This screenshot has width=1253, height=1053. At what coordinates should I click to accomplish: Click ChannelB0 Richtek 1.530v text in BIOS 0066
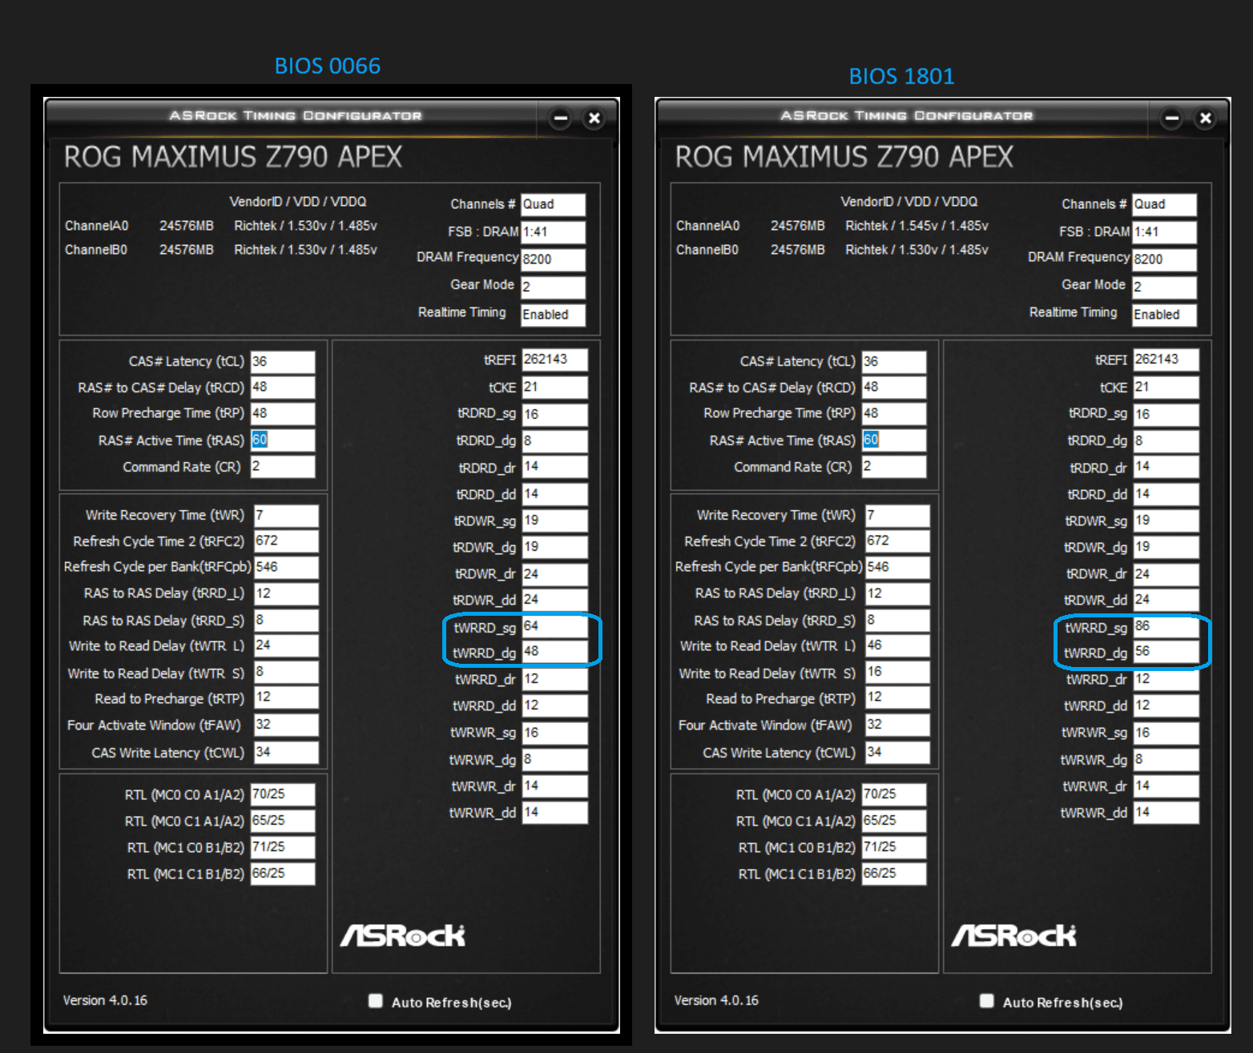305,250
